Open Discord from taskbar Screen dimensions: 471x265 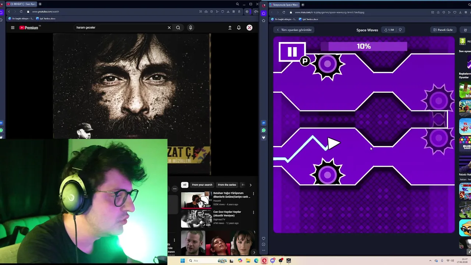[x=273, y=261]
